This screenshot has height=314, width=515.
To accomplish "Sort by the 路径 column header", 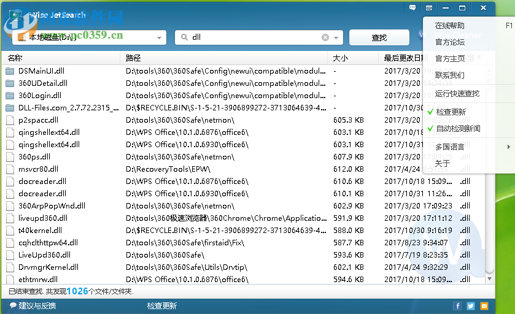I will pos(223,58).
